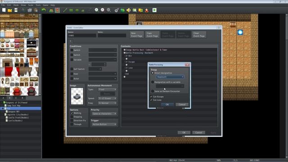Check the Through option

click(x=72, y=124)
